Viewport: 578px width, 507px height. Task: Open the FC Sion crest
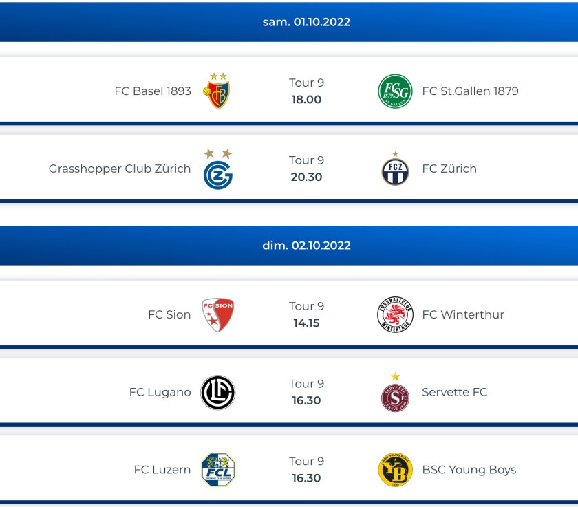tap(217, 315)
